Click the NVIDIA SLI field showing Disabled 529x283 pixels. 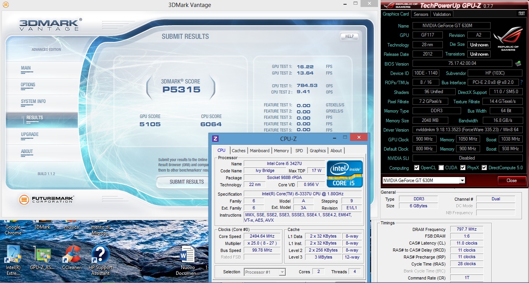coord(467,158)
